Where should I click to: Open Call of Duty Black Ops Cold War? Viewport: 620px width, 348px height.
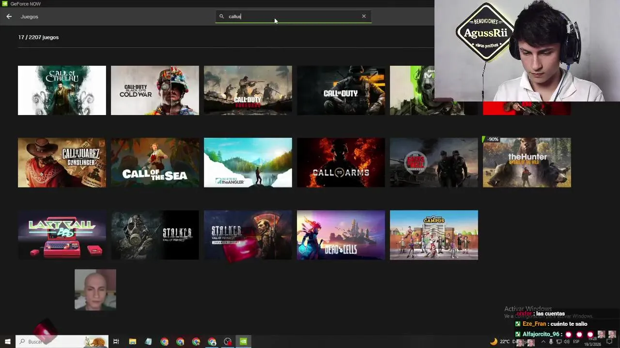coord(155,90)
